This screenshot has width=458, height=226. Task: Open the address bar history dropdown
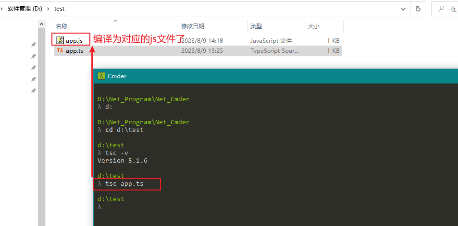pyautogui.click(x=403, y=9)
